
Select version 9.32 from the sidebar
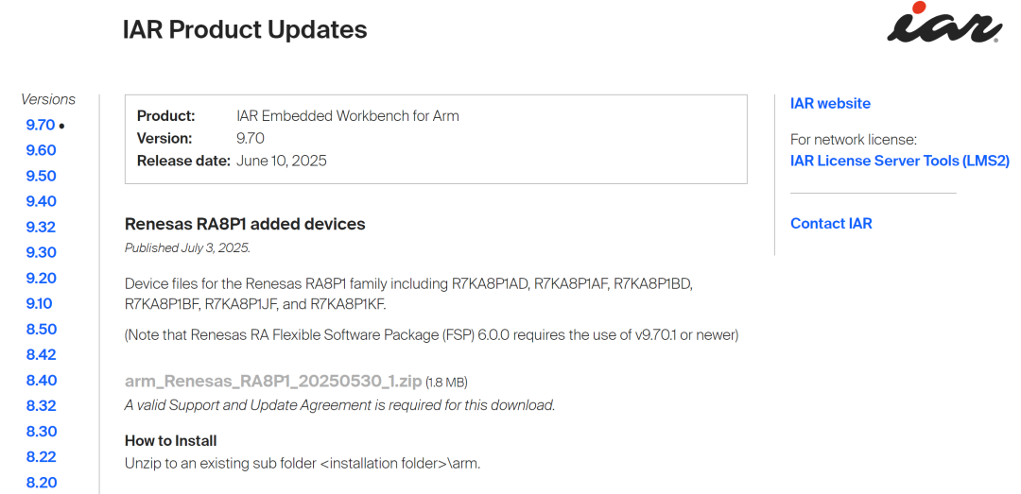pos(41,227)
